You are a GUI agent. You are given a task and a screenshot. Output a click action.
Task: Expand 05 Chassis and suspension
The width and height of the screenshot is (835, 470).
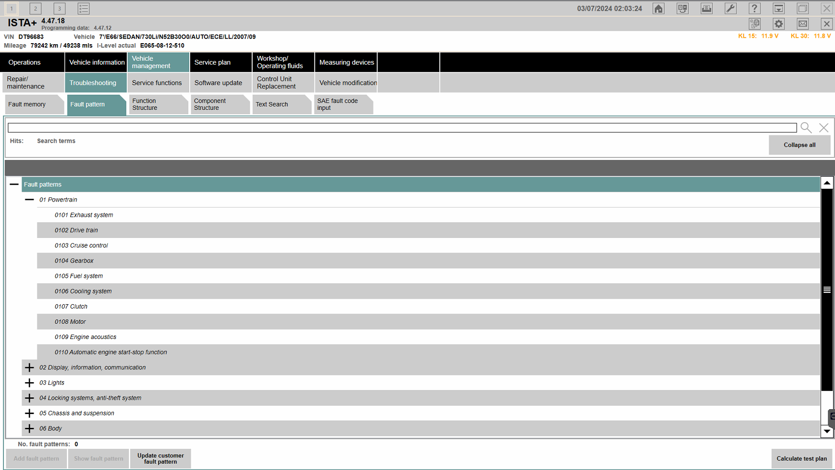point(29,413)
